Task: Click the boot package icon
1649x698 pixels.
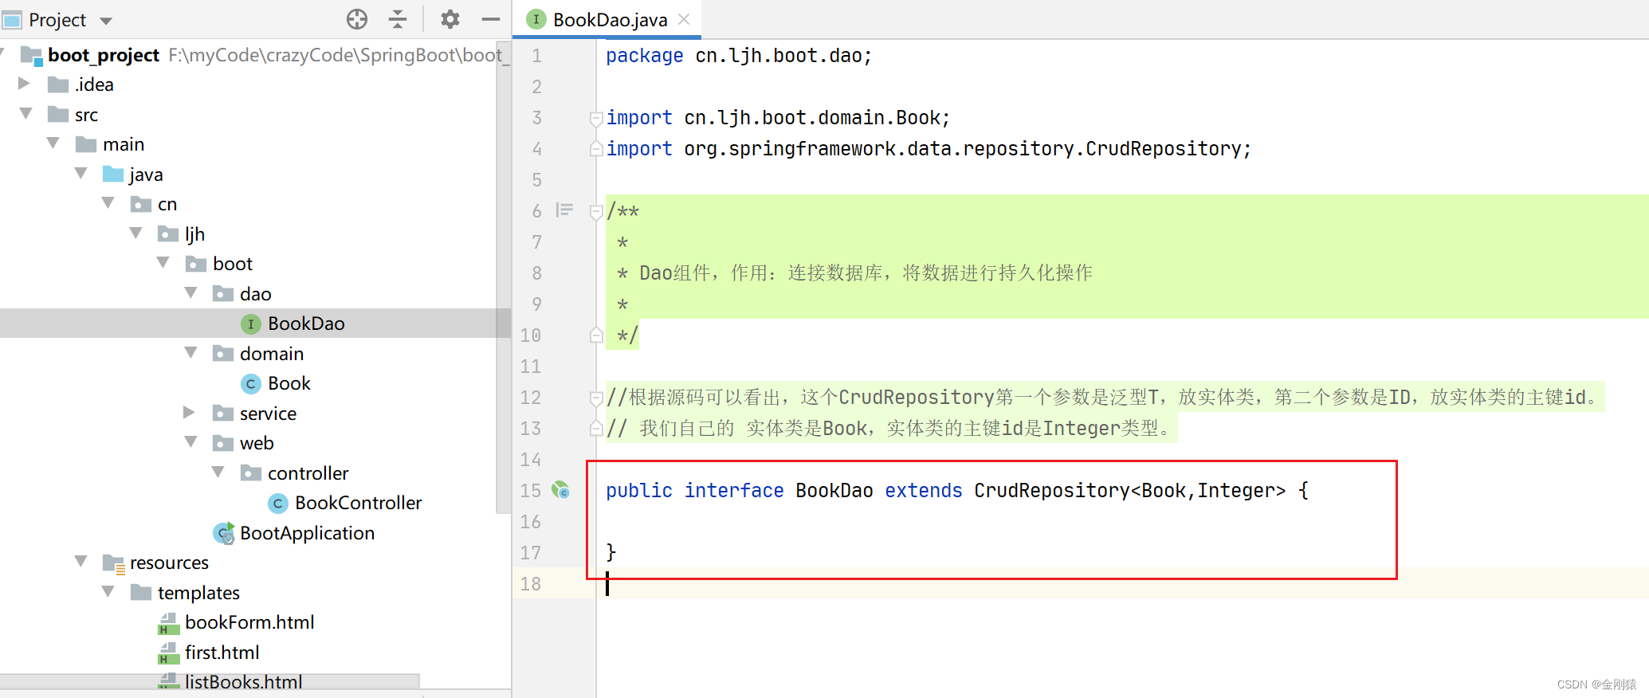Action: point(196,264)
